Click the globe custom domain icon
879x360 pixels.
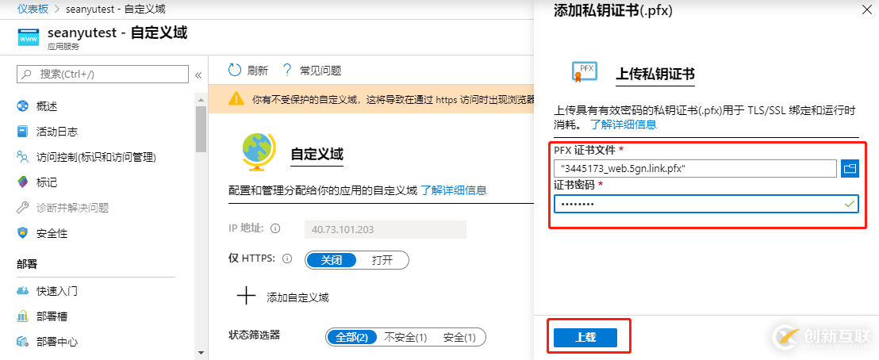259,152
